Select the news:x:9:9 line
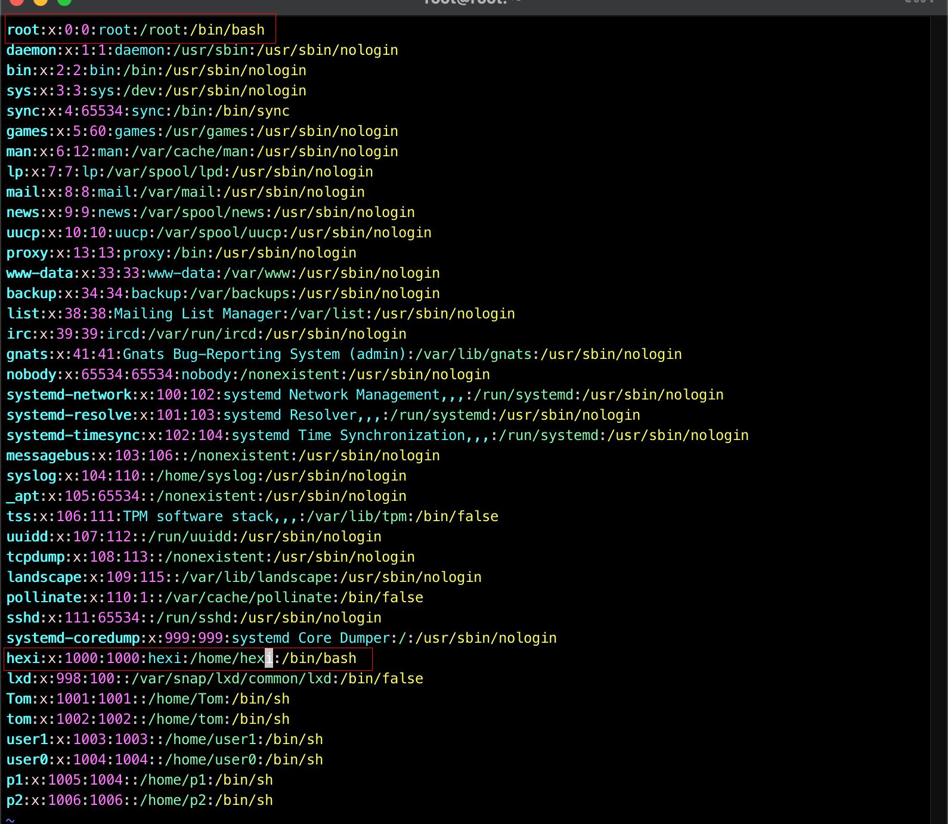The width and height of the screenshot is (948, 824). 210,212
